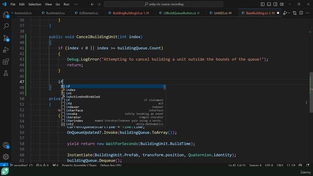Open the Customize Layout icon
The width and height of the screenshot is (313, 176).
pyautogui.click(x=282, y=4)
